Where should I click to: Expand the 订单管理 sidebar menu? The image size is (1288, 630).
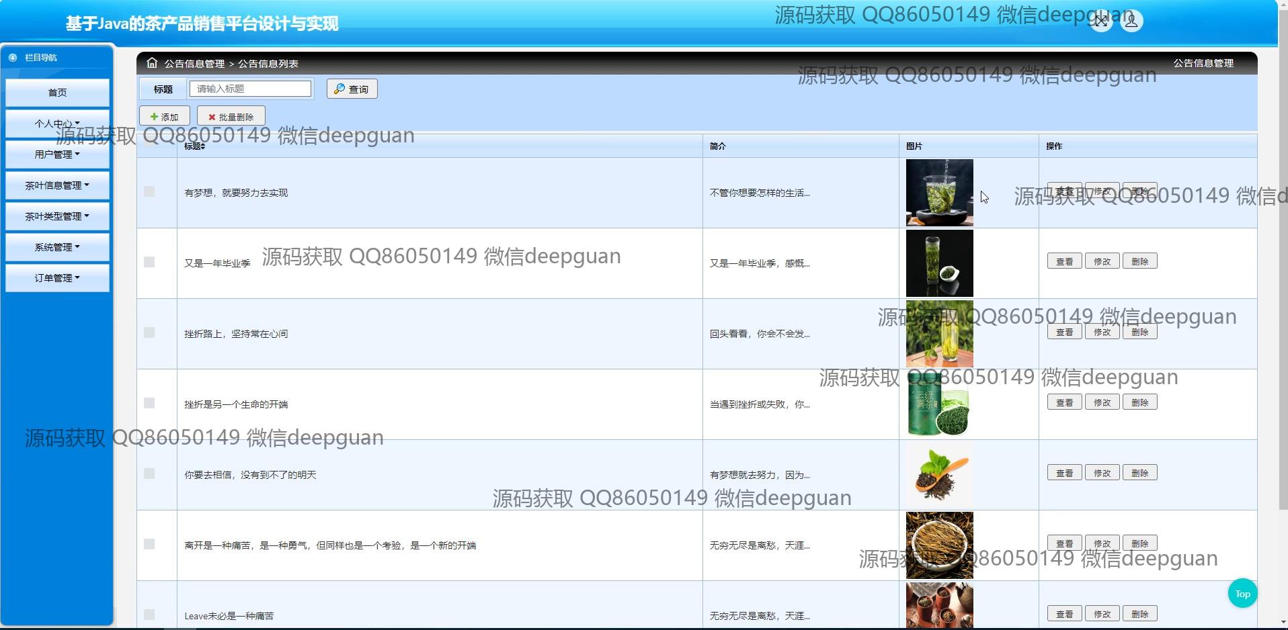point(57,278)
